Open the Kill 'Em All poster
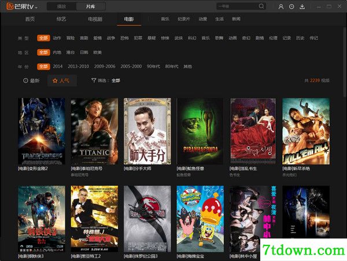347x261 pixels. tap(306, 131)
